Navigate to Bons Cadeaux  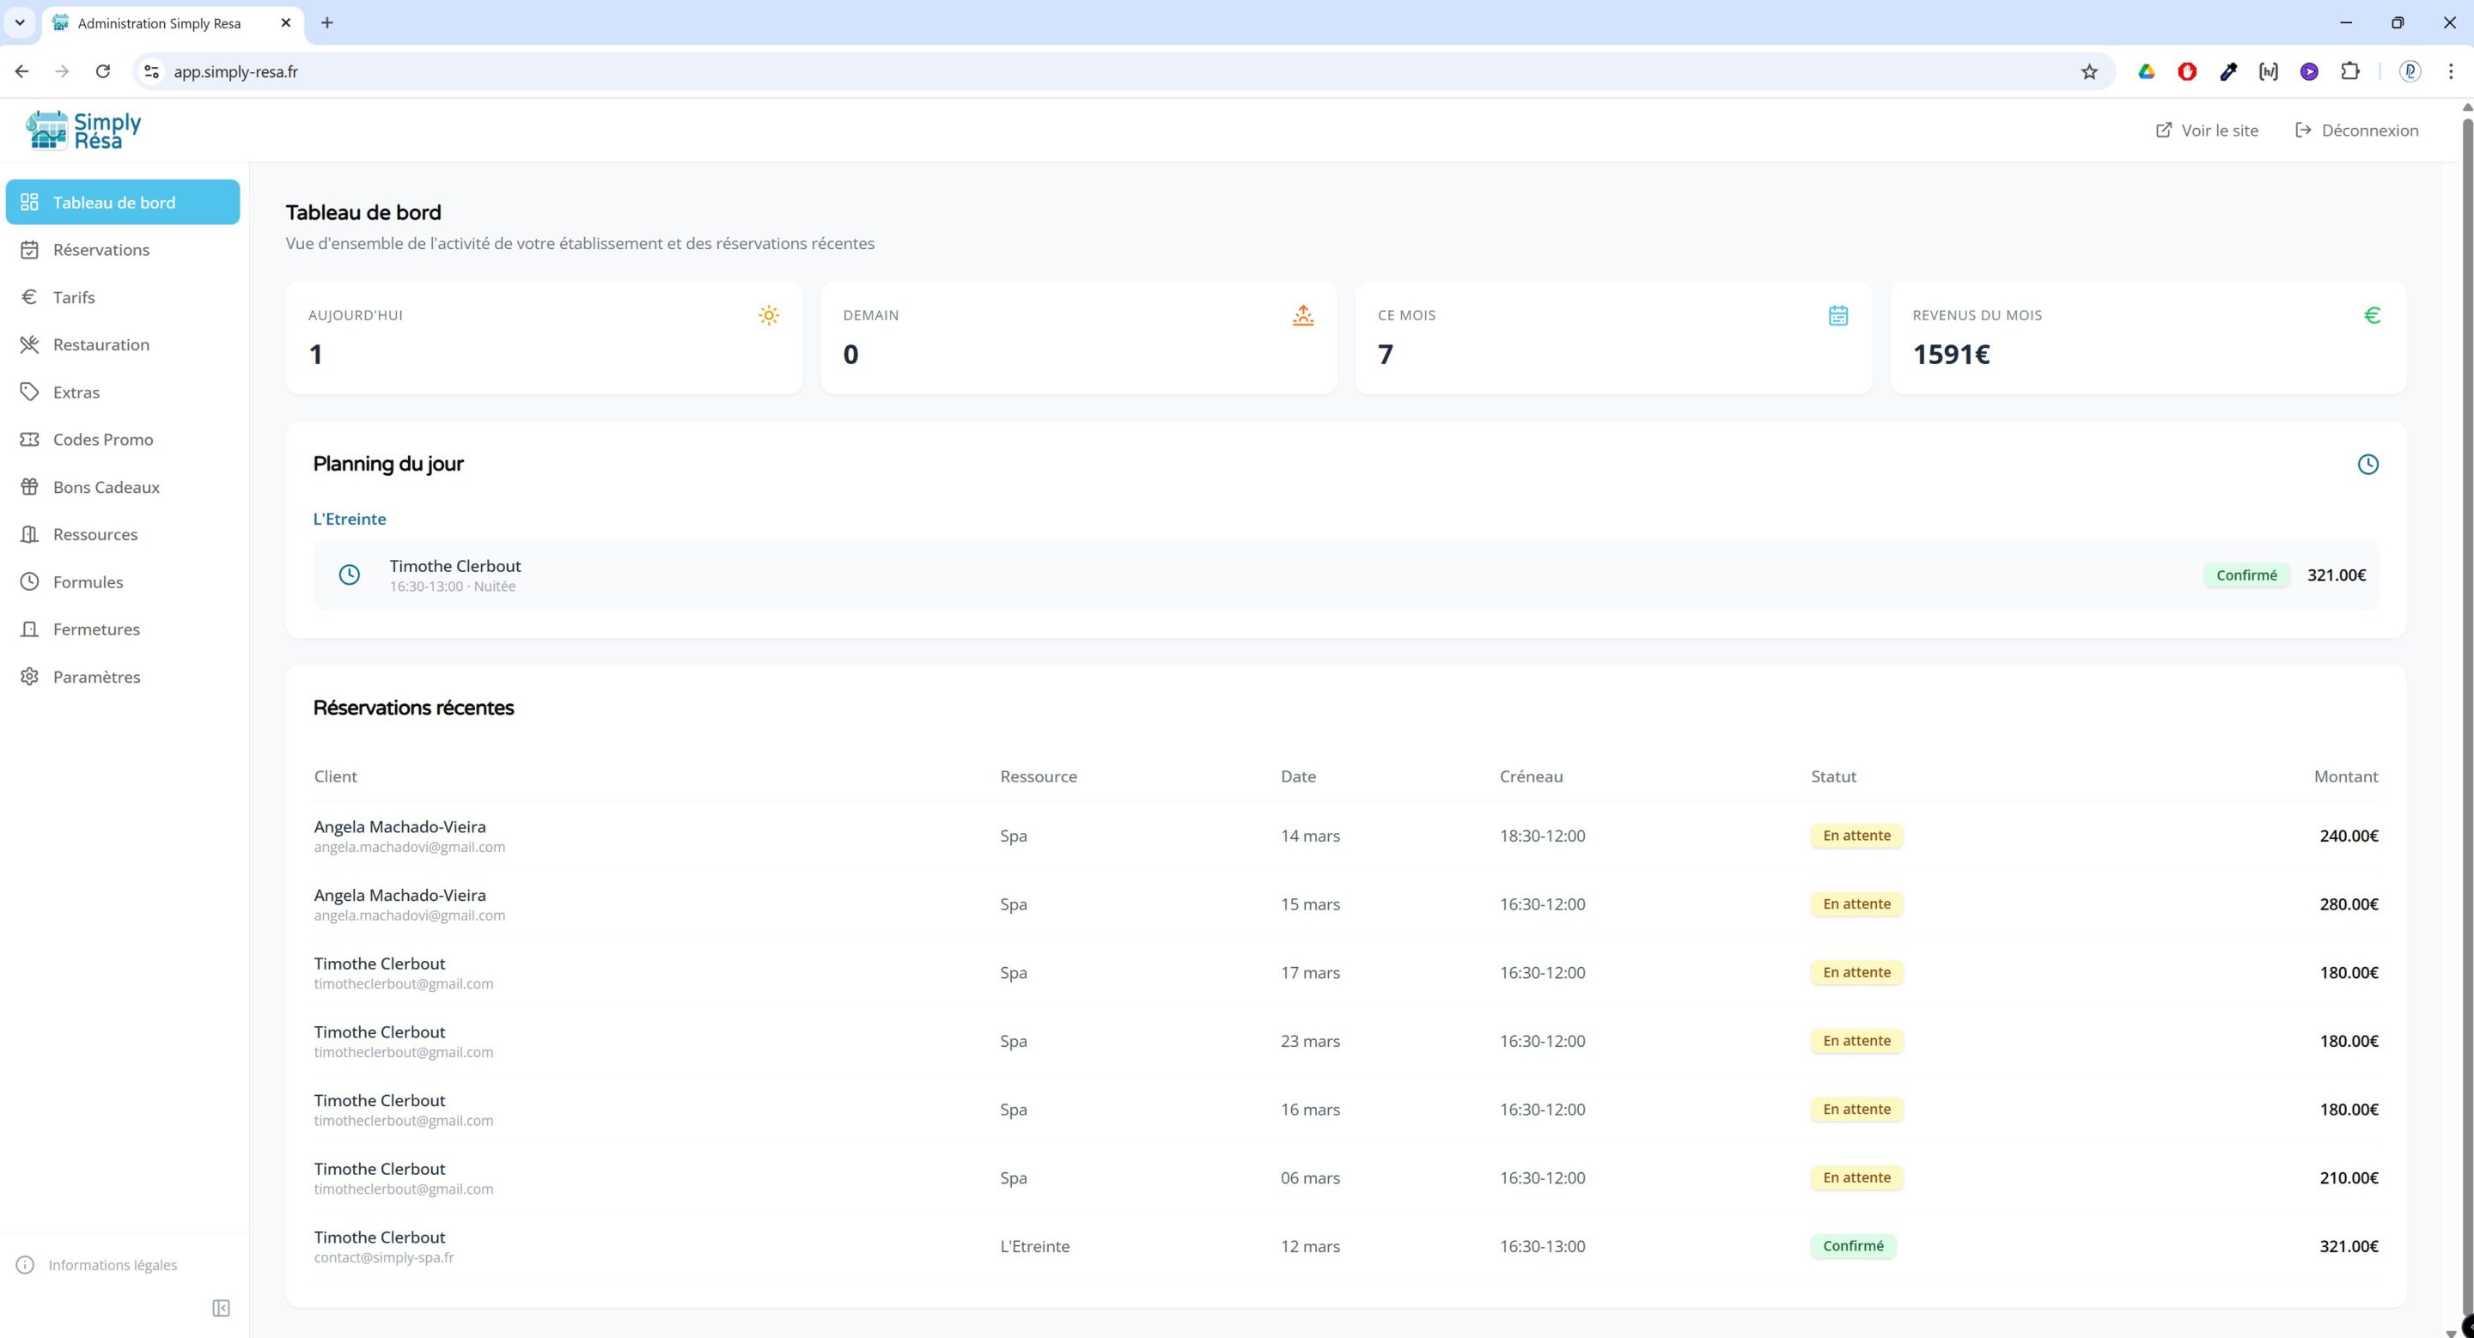pyautogui.click(x=106, y=487)
